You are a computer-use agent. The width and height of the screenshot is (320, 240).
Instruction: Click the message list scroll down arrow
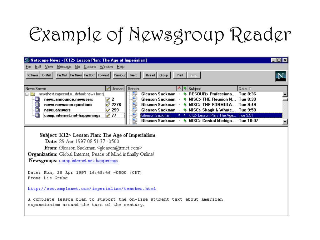285,122
